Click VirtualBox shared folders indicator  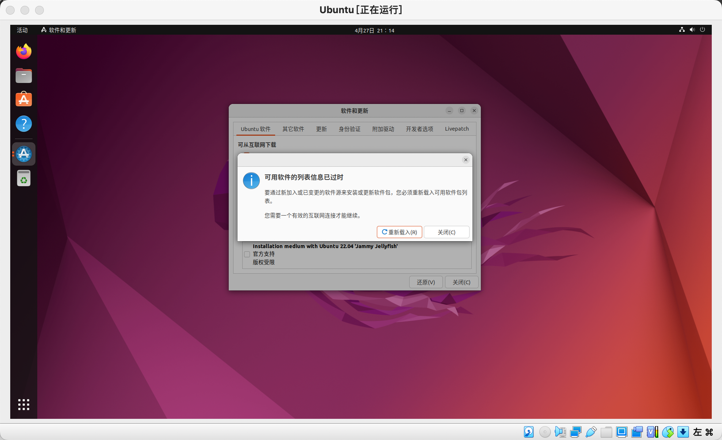point(606,432)
